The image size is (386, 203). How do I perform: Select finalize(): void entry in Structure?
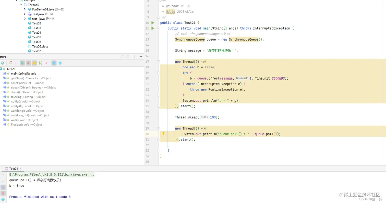[26, 124]
